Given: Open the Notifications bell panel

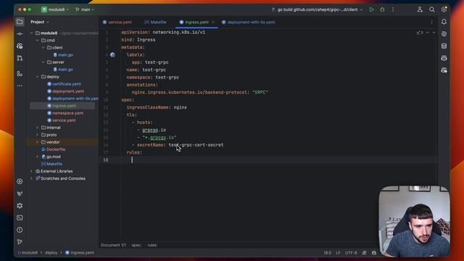Looking at the screenshot, I should pos(444,22).
